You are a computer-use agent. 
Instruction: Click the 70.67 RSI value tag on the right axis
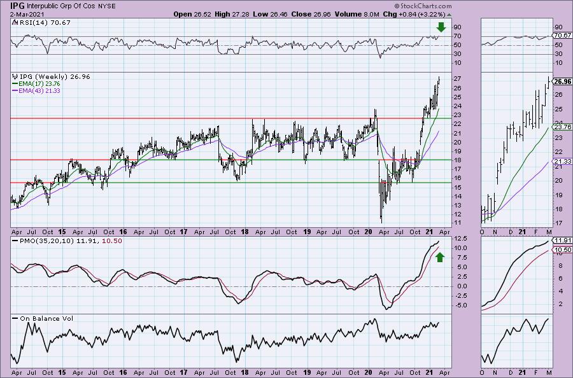pyautogui.click(x=563, y=36)
